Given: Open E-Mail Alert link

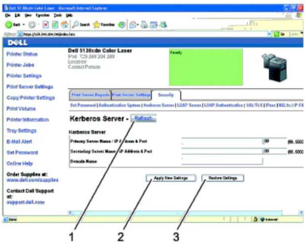Looking at the screenshot, I should pyautogui.click(x=19, y=141).
